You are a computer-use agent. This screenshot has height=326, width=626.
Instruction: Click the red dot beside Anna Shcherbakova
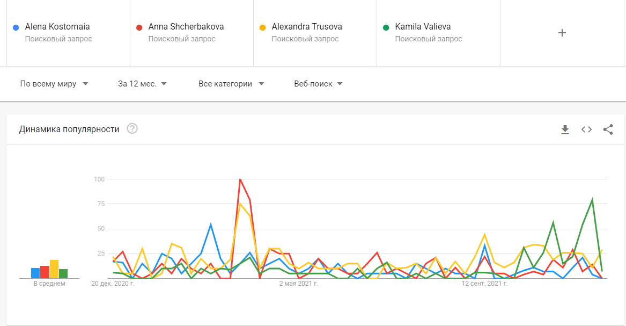pos(139,27)
